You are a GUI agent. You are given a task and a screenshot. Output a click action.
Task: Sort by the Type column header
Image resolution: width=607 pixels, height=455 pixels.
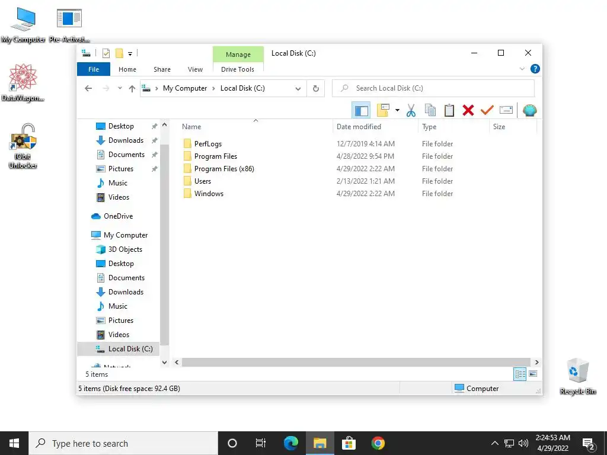[453, 127]
